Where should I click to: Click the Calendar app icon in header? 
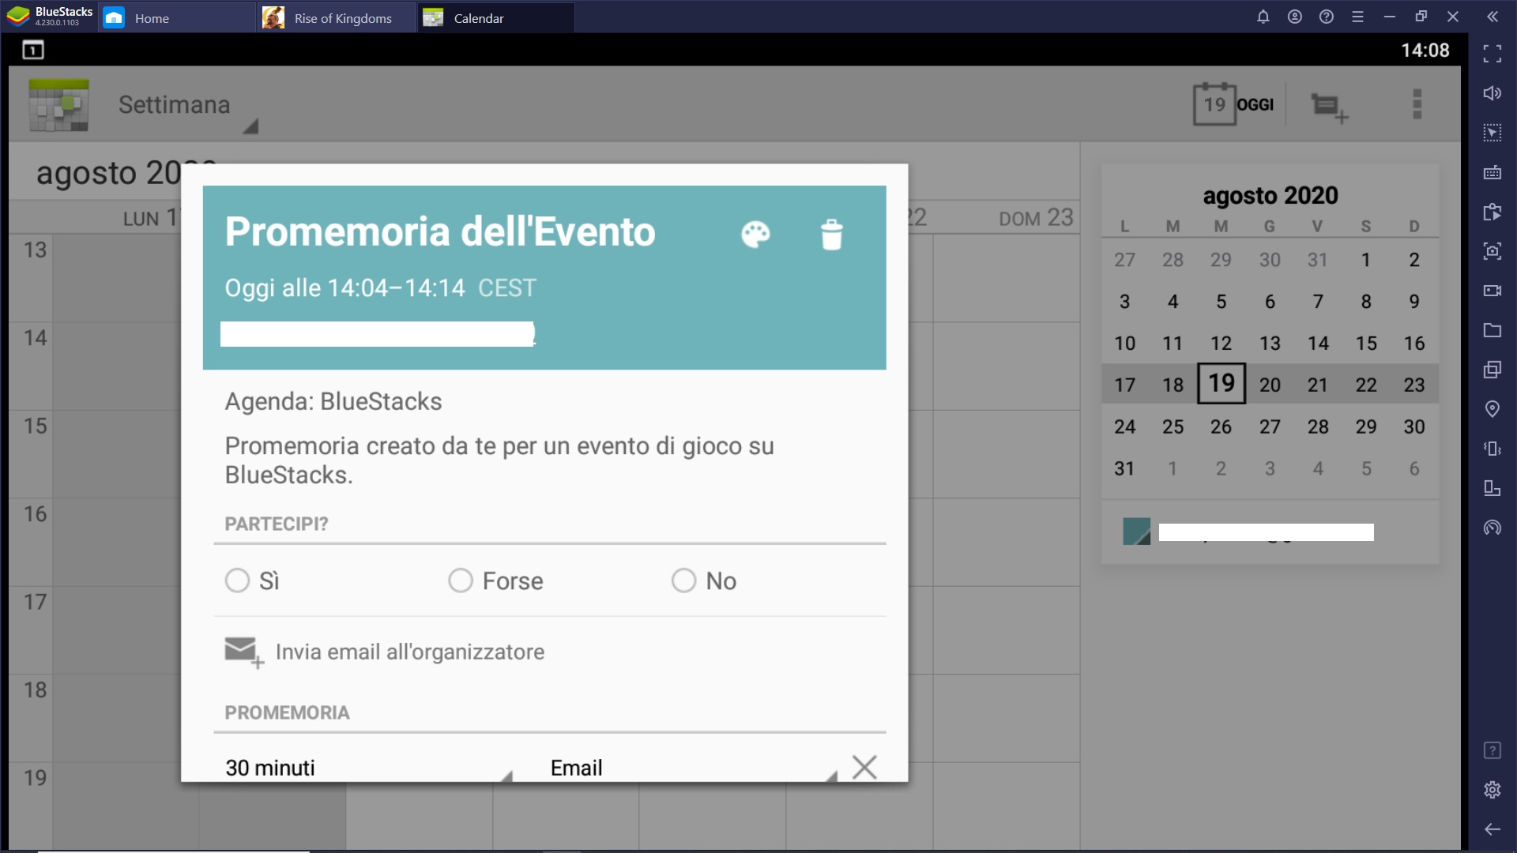point(58,105)
